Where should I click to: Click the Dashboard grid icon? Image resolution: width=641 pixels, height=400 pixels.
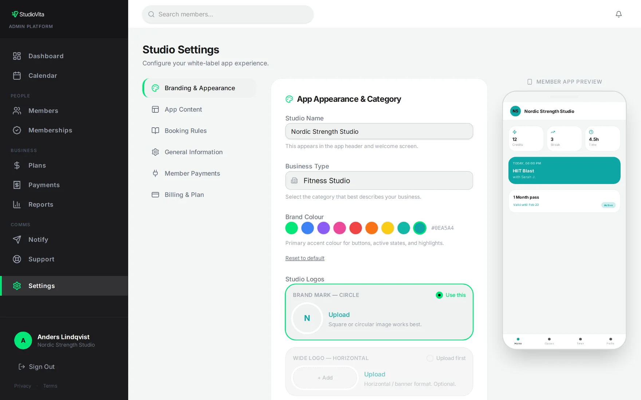[17, 56]
